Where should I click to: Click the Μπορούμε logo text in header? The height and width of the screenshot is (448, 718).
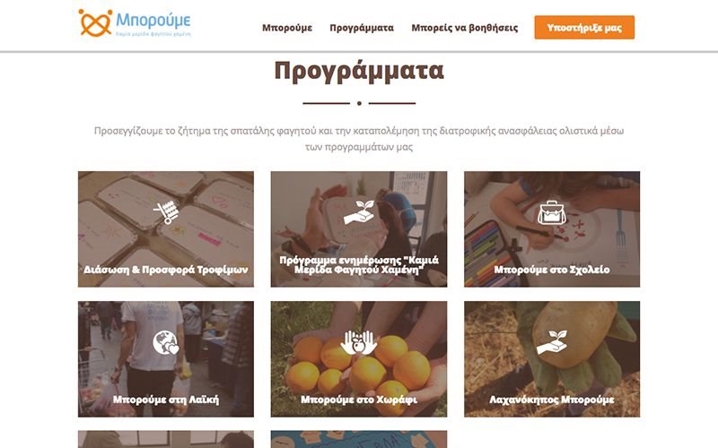pyautogui.click(x=153, y=21)
